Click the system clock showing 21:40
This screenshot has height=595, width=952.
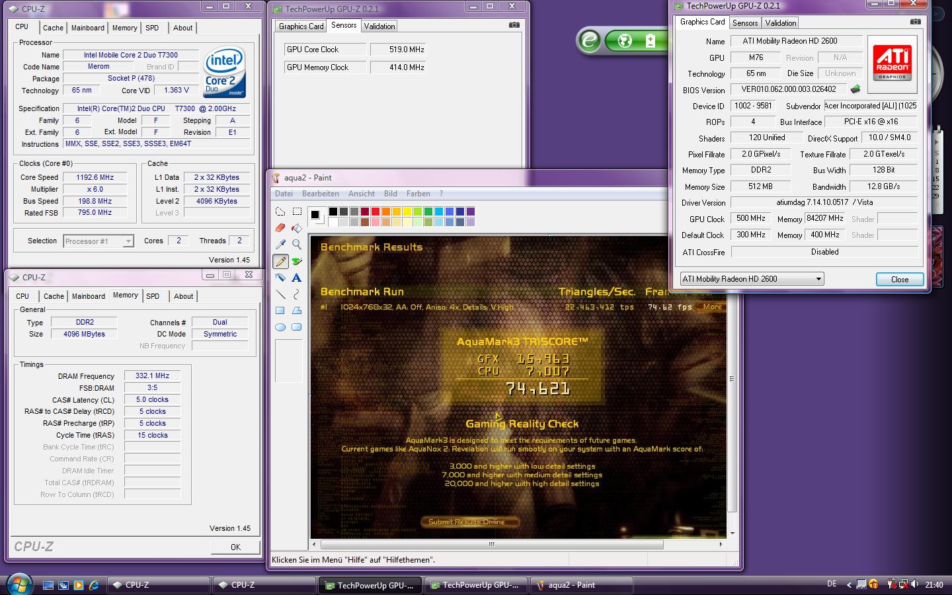click(934, 584)
